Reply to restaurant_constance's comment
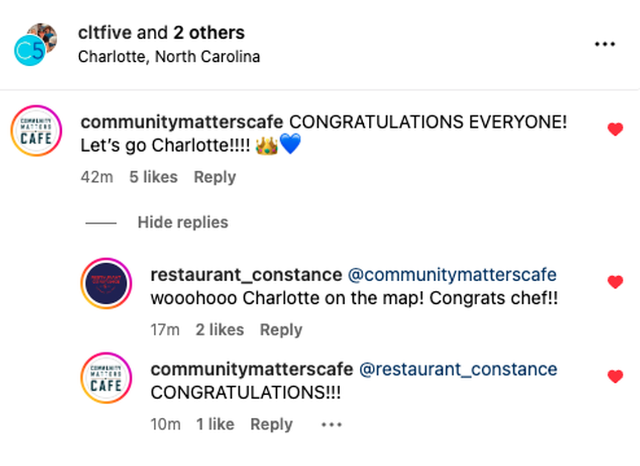640x466 pixels. pos(281,330)
